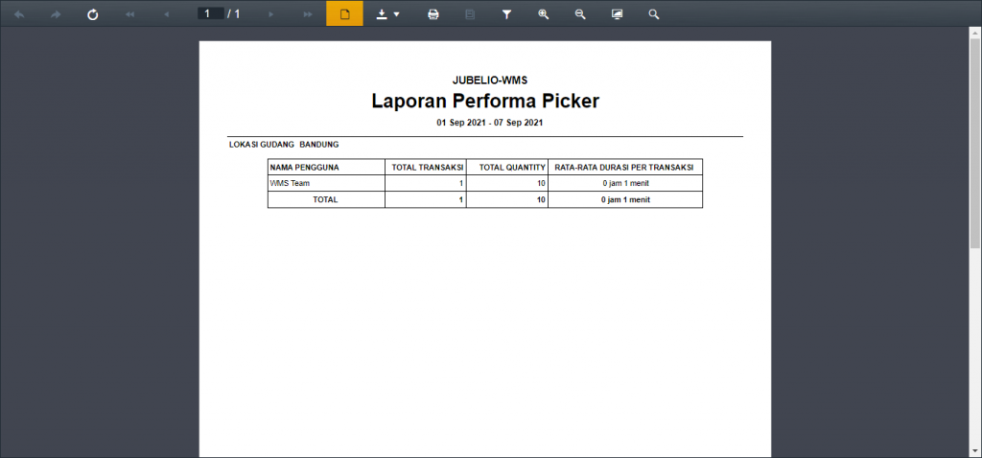The height and width of the screenshot is (458, 982).
Task: Go to last page icon
Action: [x=308, y=13]
